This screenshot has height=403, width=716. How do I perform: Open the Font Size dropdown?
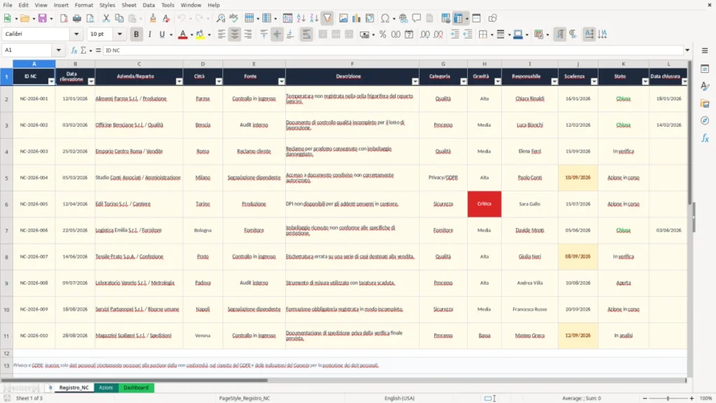[120, 34]
